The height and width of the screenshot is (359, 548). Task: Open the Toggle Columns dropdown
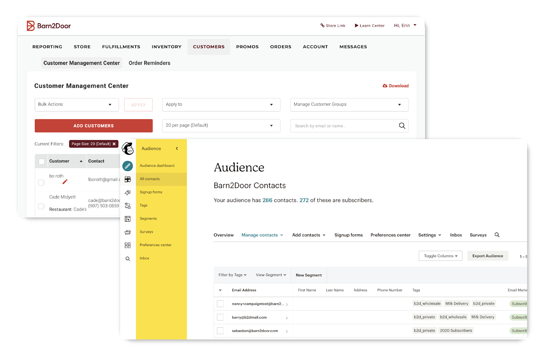(440, 256)
